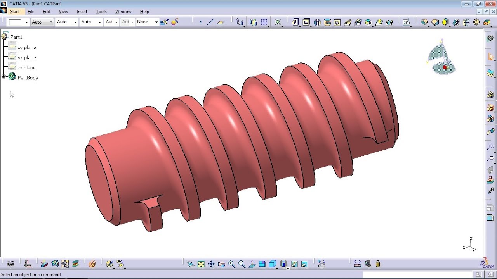Expand the PartBody tree node
The image size is (497, 279).
3,77
